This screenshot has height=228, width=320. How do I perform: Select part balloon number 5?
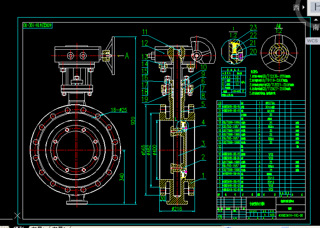[203, 104]
